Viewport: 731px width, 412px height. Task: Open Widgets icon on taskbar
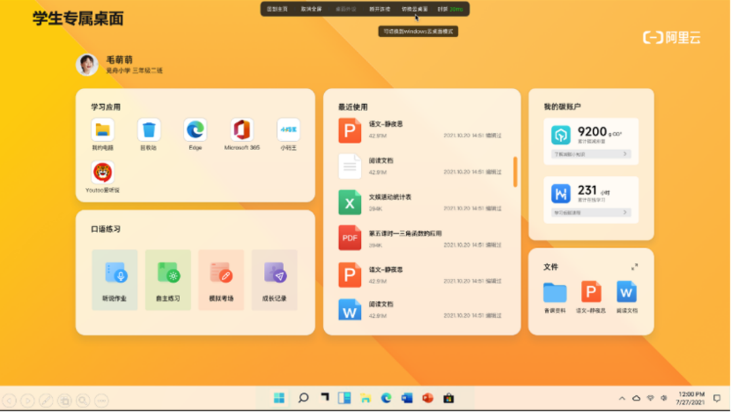click(x=345, y=398)
